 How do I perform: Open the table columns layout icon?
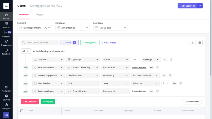pos(200,42)
